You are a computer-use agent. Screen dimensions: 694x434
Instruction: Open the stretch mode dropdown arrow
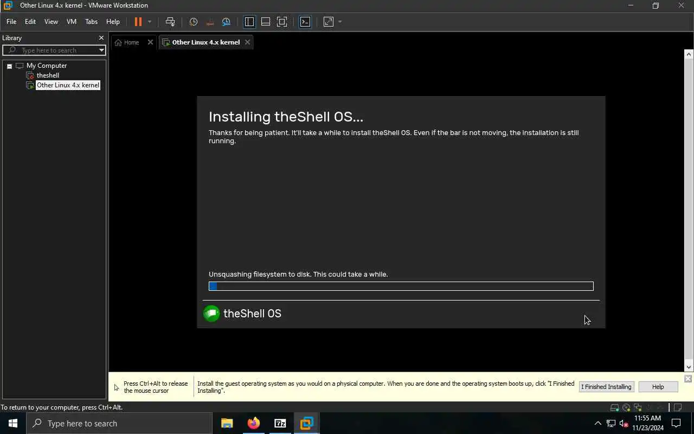(x=340, y=22)
